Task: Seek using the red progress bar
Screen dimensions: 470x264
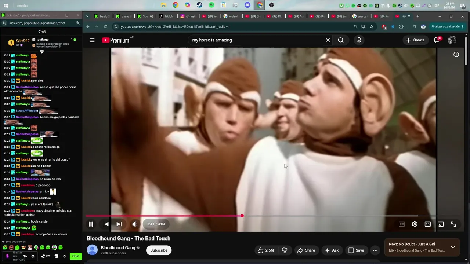Action: (164, 216)
